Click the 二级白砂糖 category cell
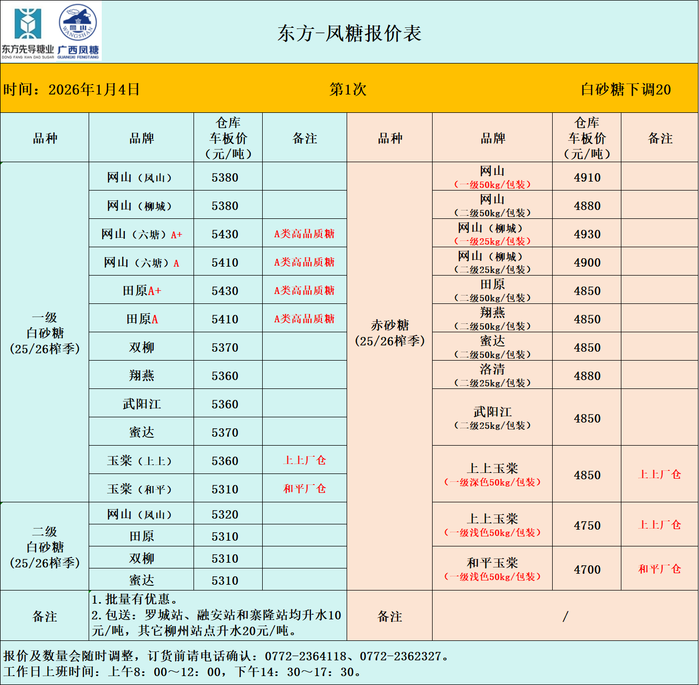This screenshot has width=699, height=685. click(45, 547)
